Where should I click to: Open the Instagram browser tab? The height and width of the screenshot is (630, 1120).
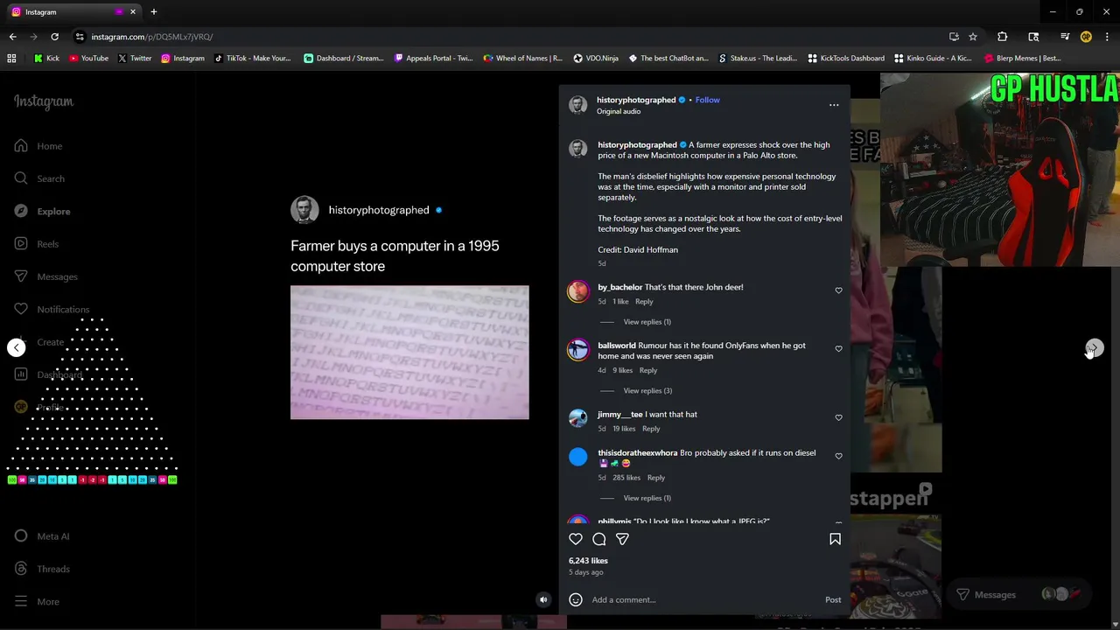(x=73, y=12)
